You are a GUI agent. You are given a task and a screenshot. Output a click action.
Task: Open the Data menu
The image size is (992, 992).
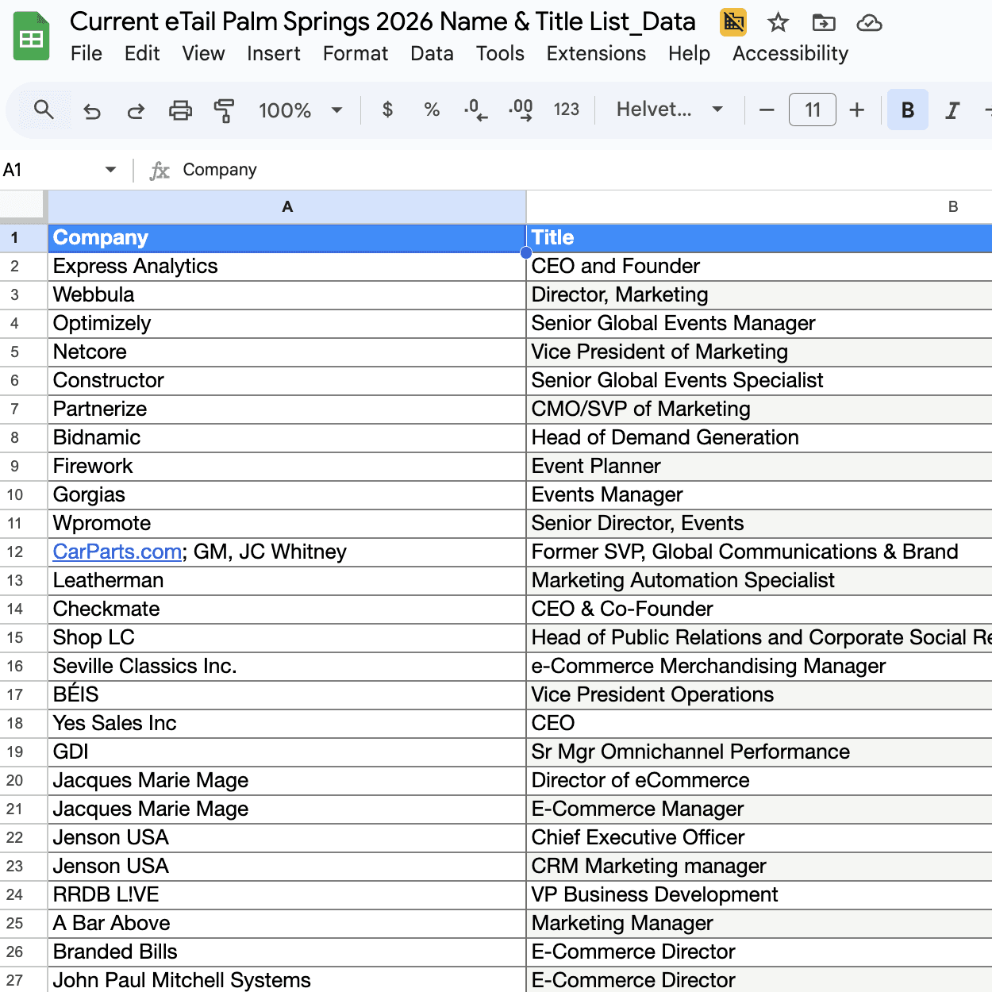point(433,53)
